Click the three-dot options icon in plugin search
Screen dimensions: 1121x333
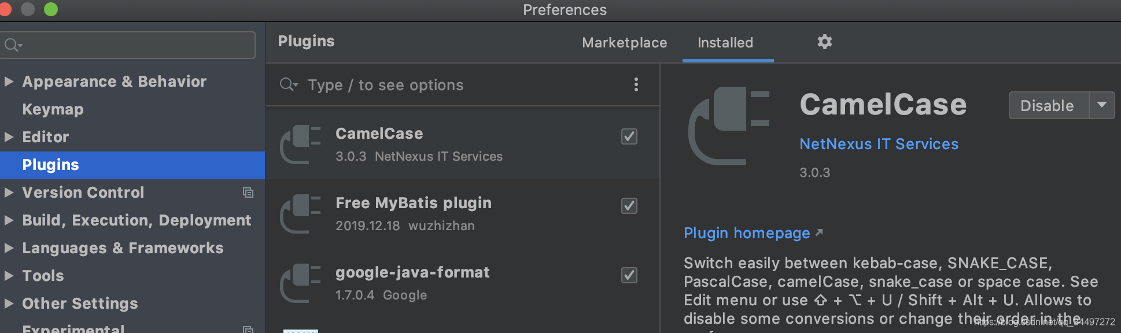click(636, 85)
